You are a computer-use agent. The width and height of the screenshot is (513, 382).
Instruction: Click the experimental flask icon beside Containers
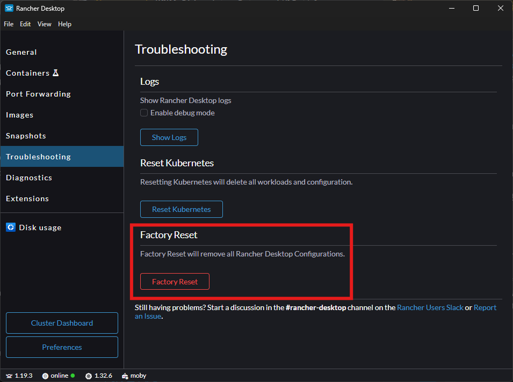pyautogui.click(x=56, y=73)
